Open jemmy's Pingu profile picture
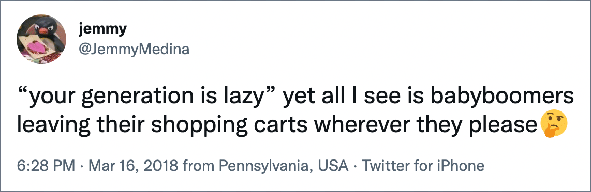Screen dimensions: 591x192 pos(41,39)
